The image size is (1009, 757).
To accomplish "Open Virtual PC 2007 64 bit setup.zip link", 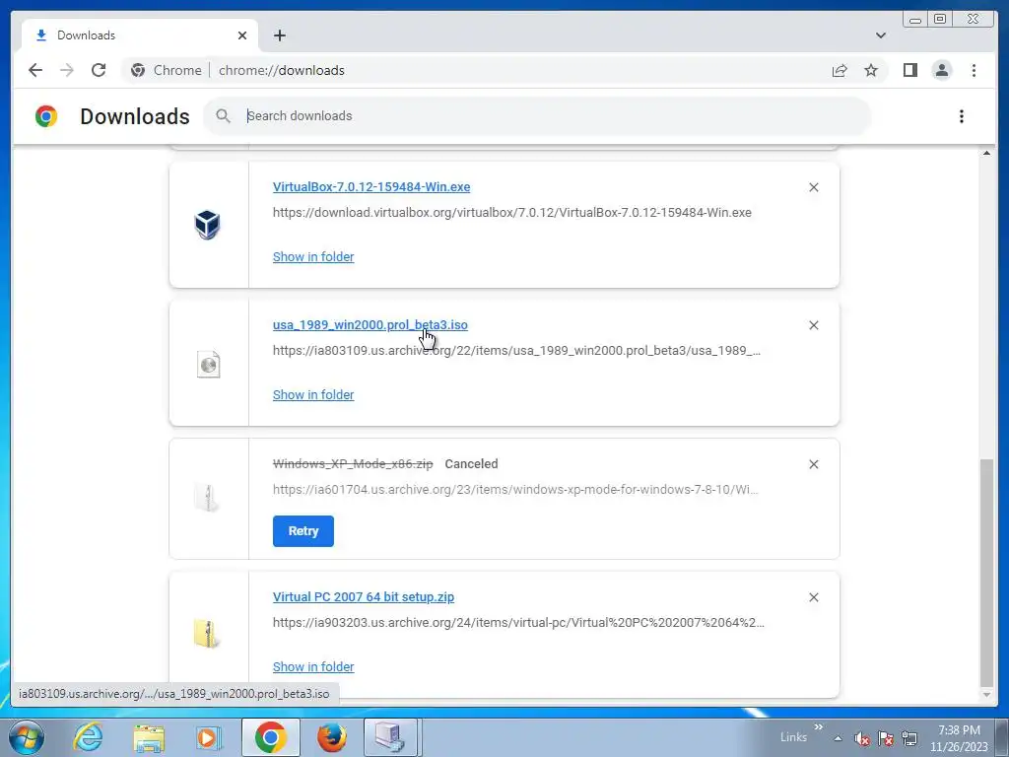I will pos(364,596).
